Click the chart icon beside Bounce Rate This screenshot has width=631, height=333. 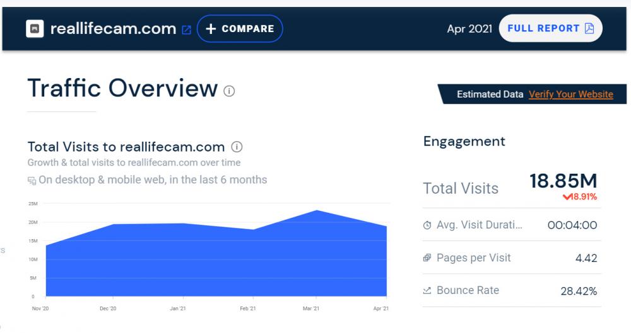(427, 291)
